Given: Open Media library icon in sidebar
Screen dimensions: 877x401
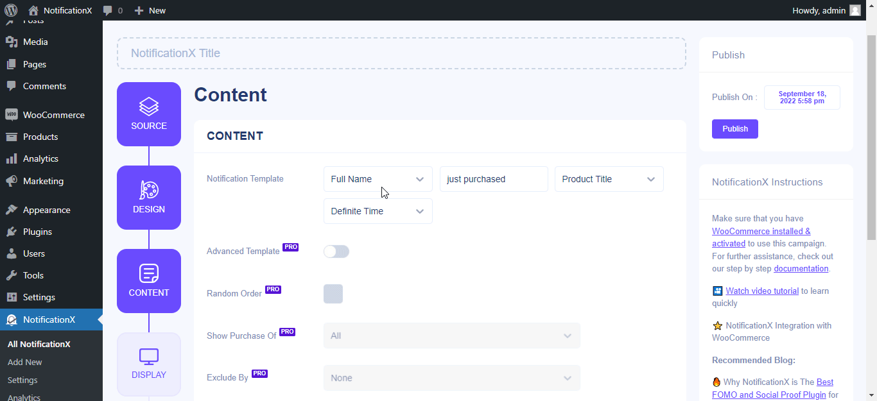Looking at the screenshot, I should click(x=12, y=42).
